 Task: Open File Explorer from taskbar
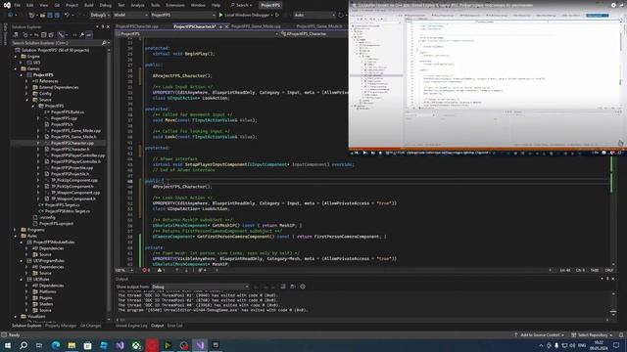(x=72, y=345)
